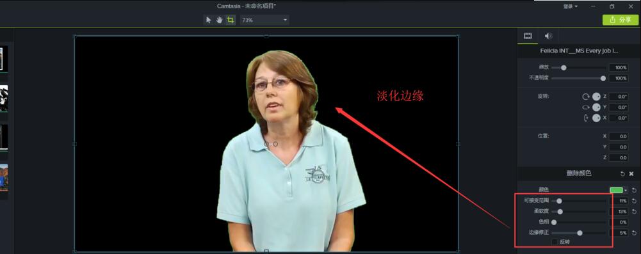
Task: Click the 色相 hue slider handle
Action: (554, 222)
